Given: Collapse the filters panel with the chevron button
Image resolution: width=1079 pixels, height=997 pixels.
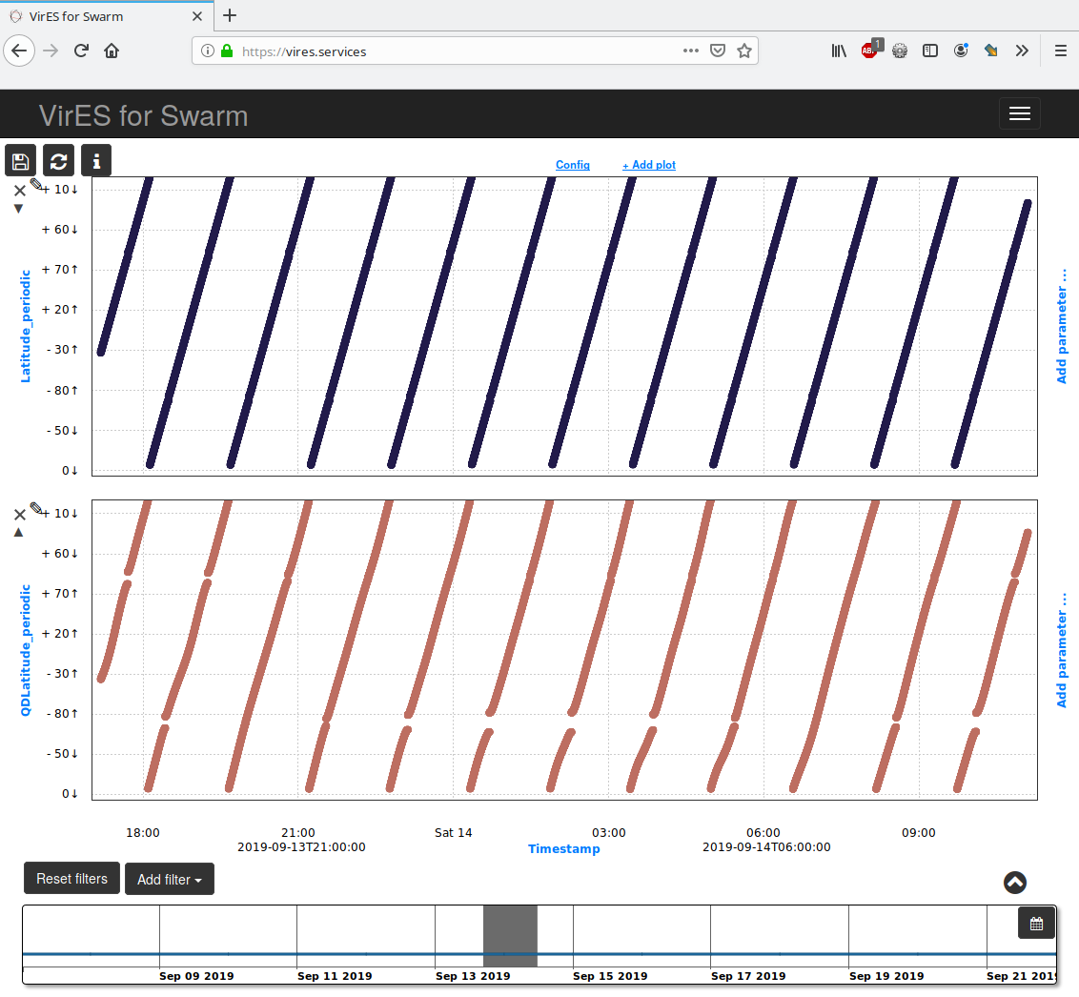Looking at the screenshot, I should (x=1014, y=883).
